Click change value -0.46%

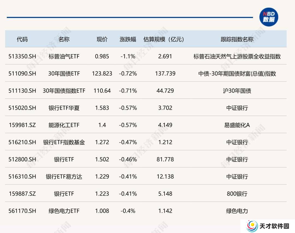coord(128,159)
